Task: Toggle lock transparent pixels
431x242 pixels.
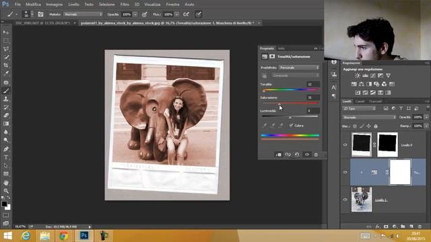Action: tap(355, 126)
